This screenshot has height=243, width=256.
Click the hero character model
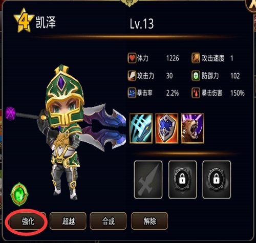(x=67, y=132)
